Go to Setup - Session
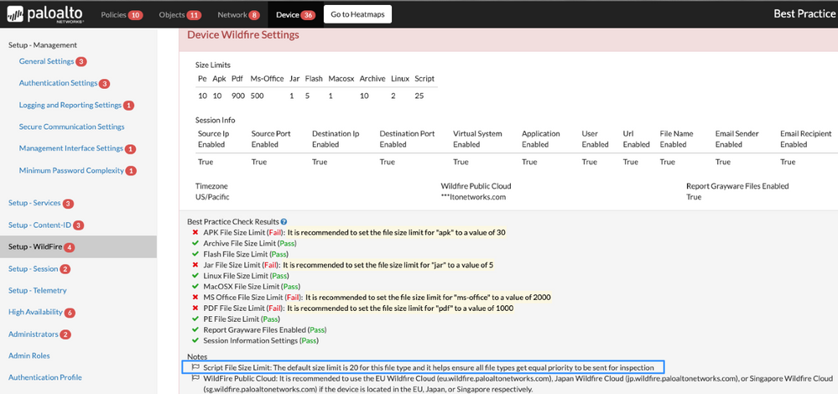This screenshot has height=394, width=838. coord(34,269)
